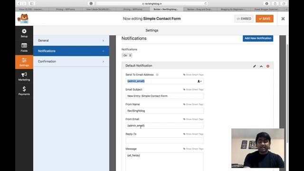Image resolution: width=304 pixels, height=171 pixels.
Task: Click the webcam video overlay
Action: 257,148
